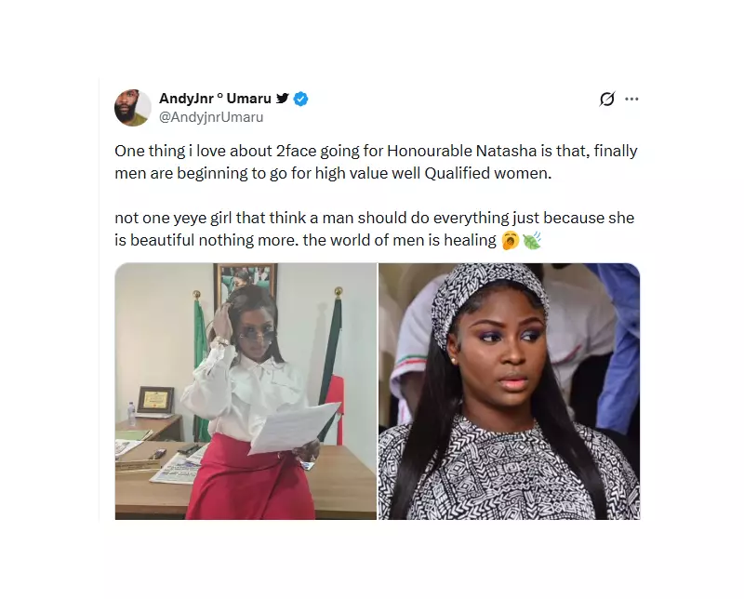This screenshot has width=744, height=599.
Task: Open the left photo of Natasha in red skirt
Action: (245, 391)
